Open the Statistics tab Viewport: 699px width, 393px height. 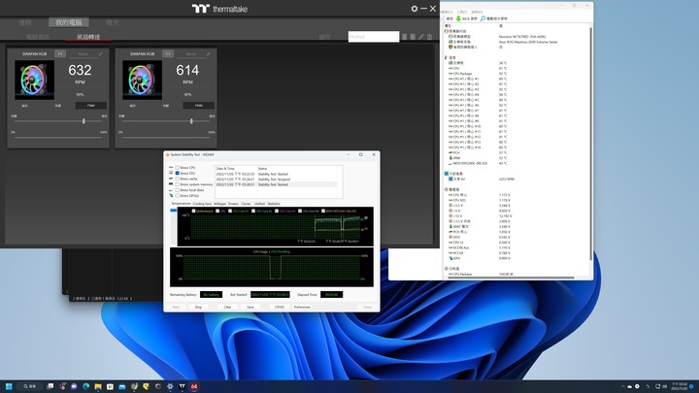pyautogui.click(x=274, y=204)
